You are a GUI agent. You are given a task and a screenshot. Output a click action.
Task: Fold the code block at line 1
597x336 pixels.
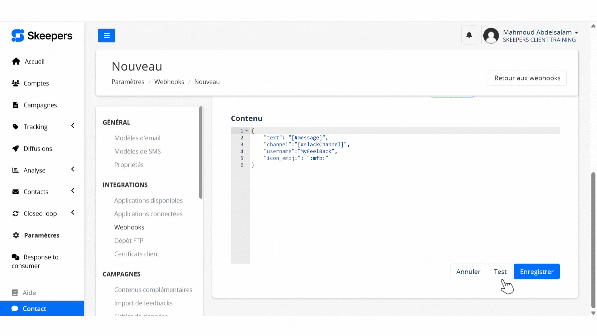pyautogui.click(x=247, y=131)
